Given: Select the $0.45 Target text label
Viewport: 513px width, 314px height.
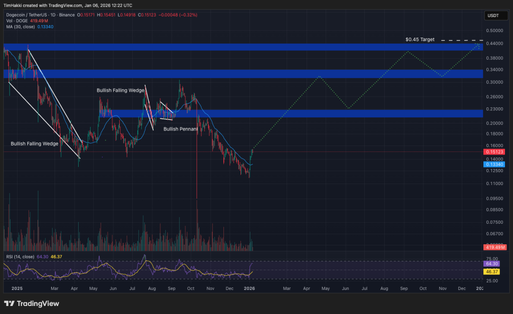Looking at the screenshot, I should tap(420, 40).
